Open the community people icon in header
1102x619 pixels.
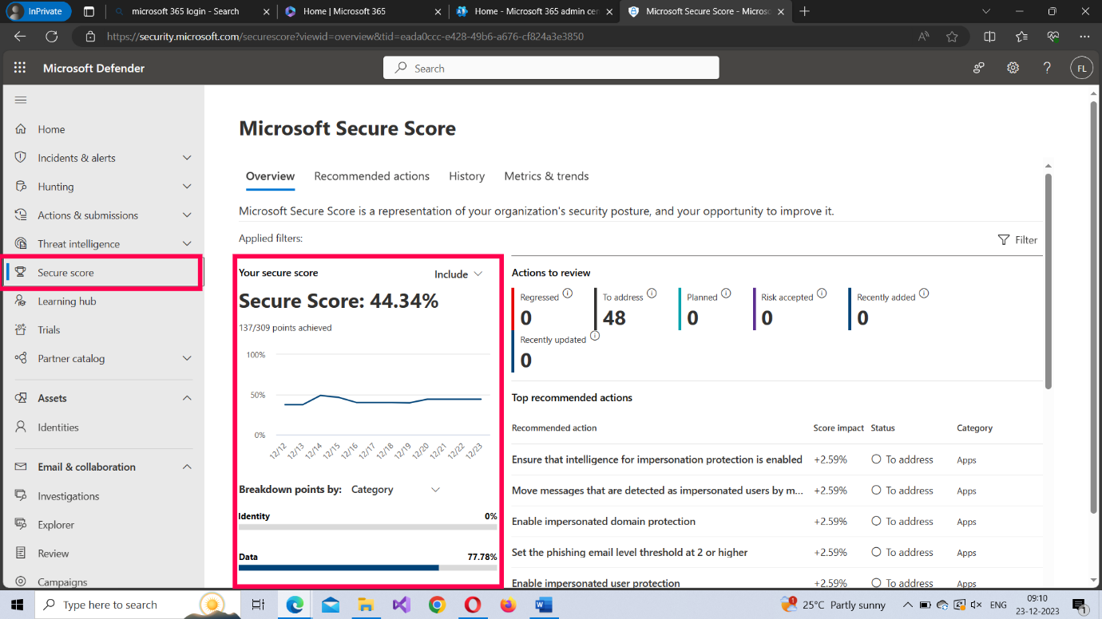coord(978,68)
